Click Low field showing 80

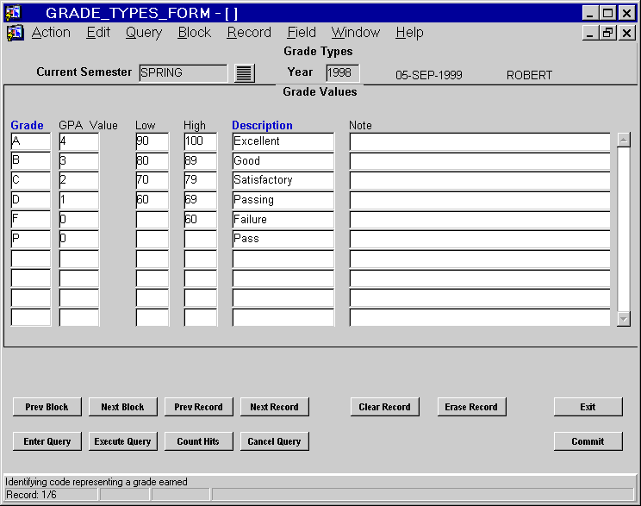pyautogui.click(x=152, y=160)
